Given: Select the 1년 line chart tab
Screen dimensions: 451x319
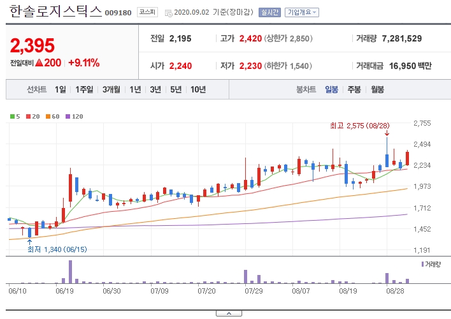Looking at the screenshot, I should click(x=135, y=89).
